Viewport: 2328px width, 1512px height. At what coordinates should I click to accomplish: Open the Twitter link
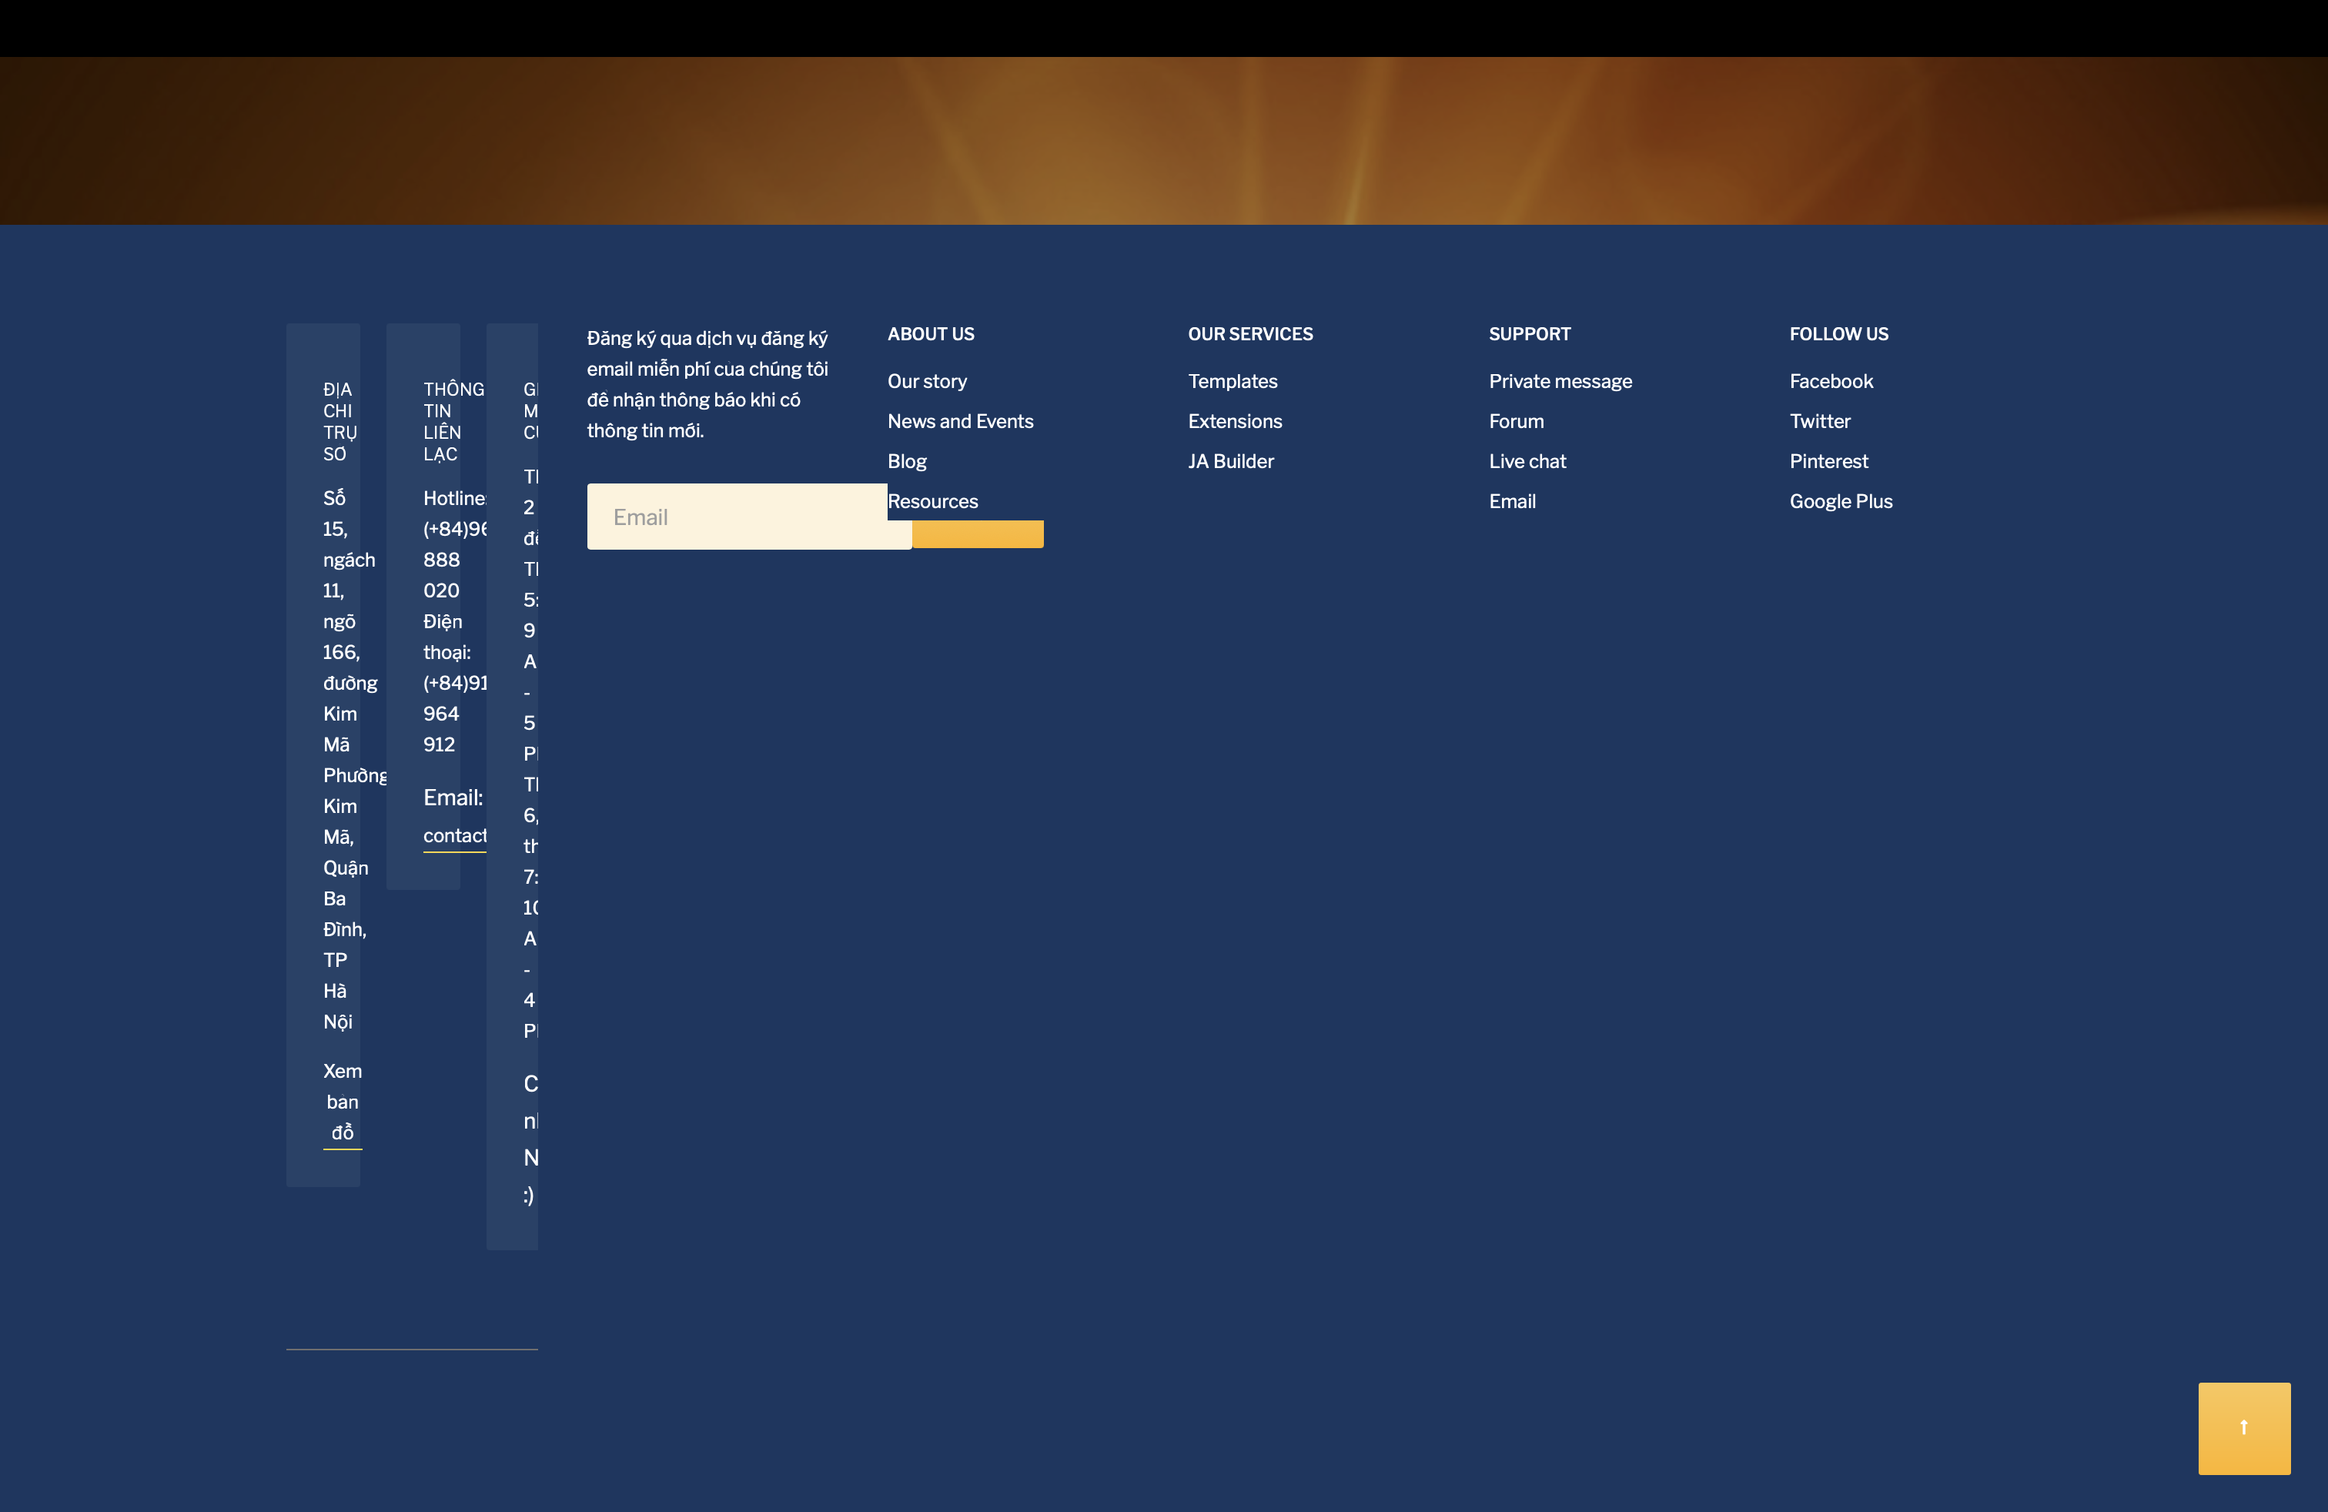coord(1819,422)
